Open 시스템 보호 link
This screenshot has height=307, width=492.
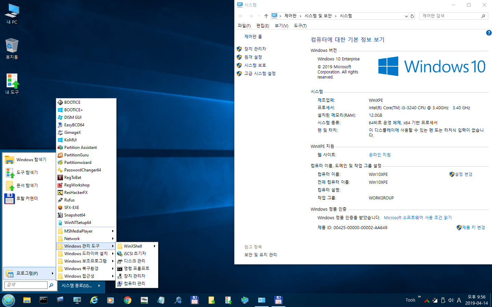coord(255,65)
